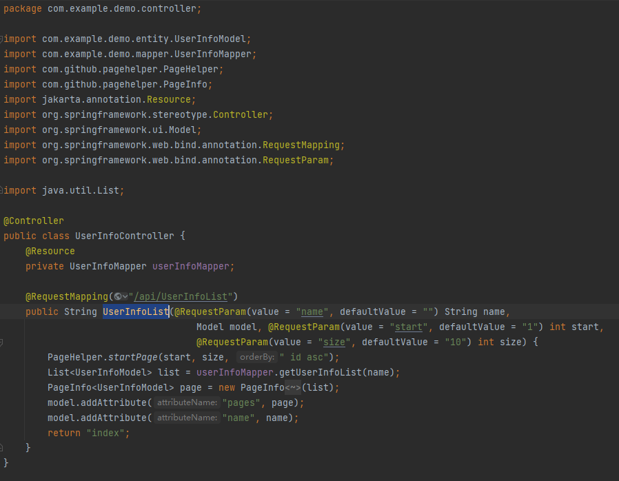Click the orderBy: inlay hint
Screen dimensions: 619x481
pyautogui.click(x=257, y=357)
